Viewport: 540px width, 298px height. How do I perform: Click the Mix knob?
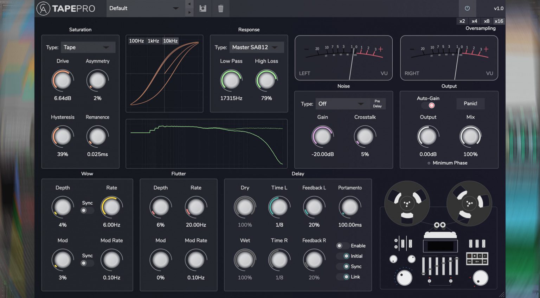pyautogui.click(x=470, y=137)
